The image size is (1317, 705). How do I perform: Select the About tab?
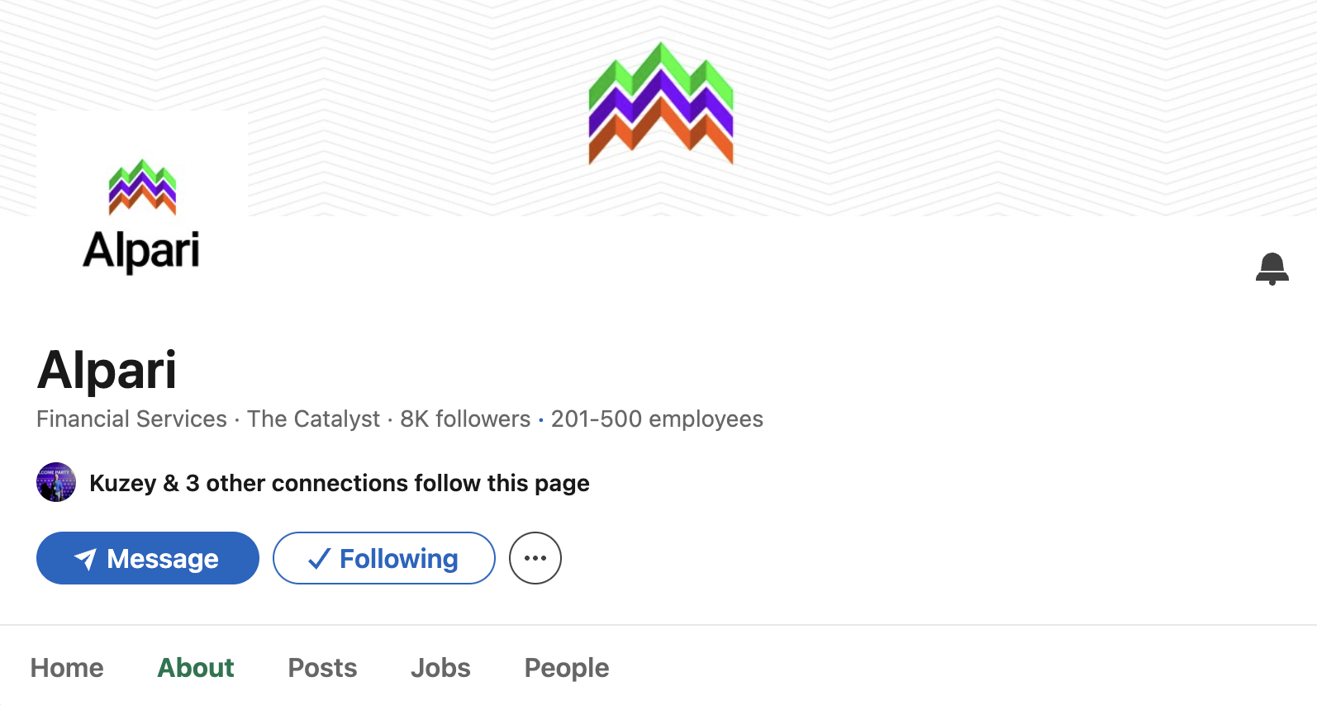coord(196,667)
